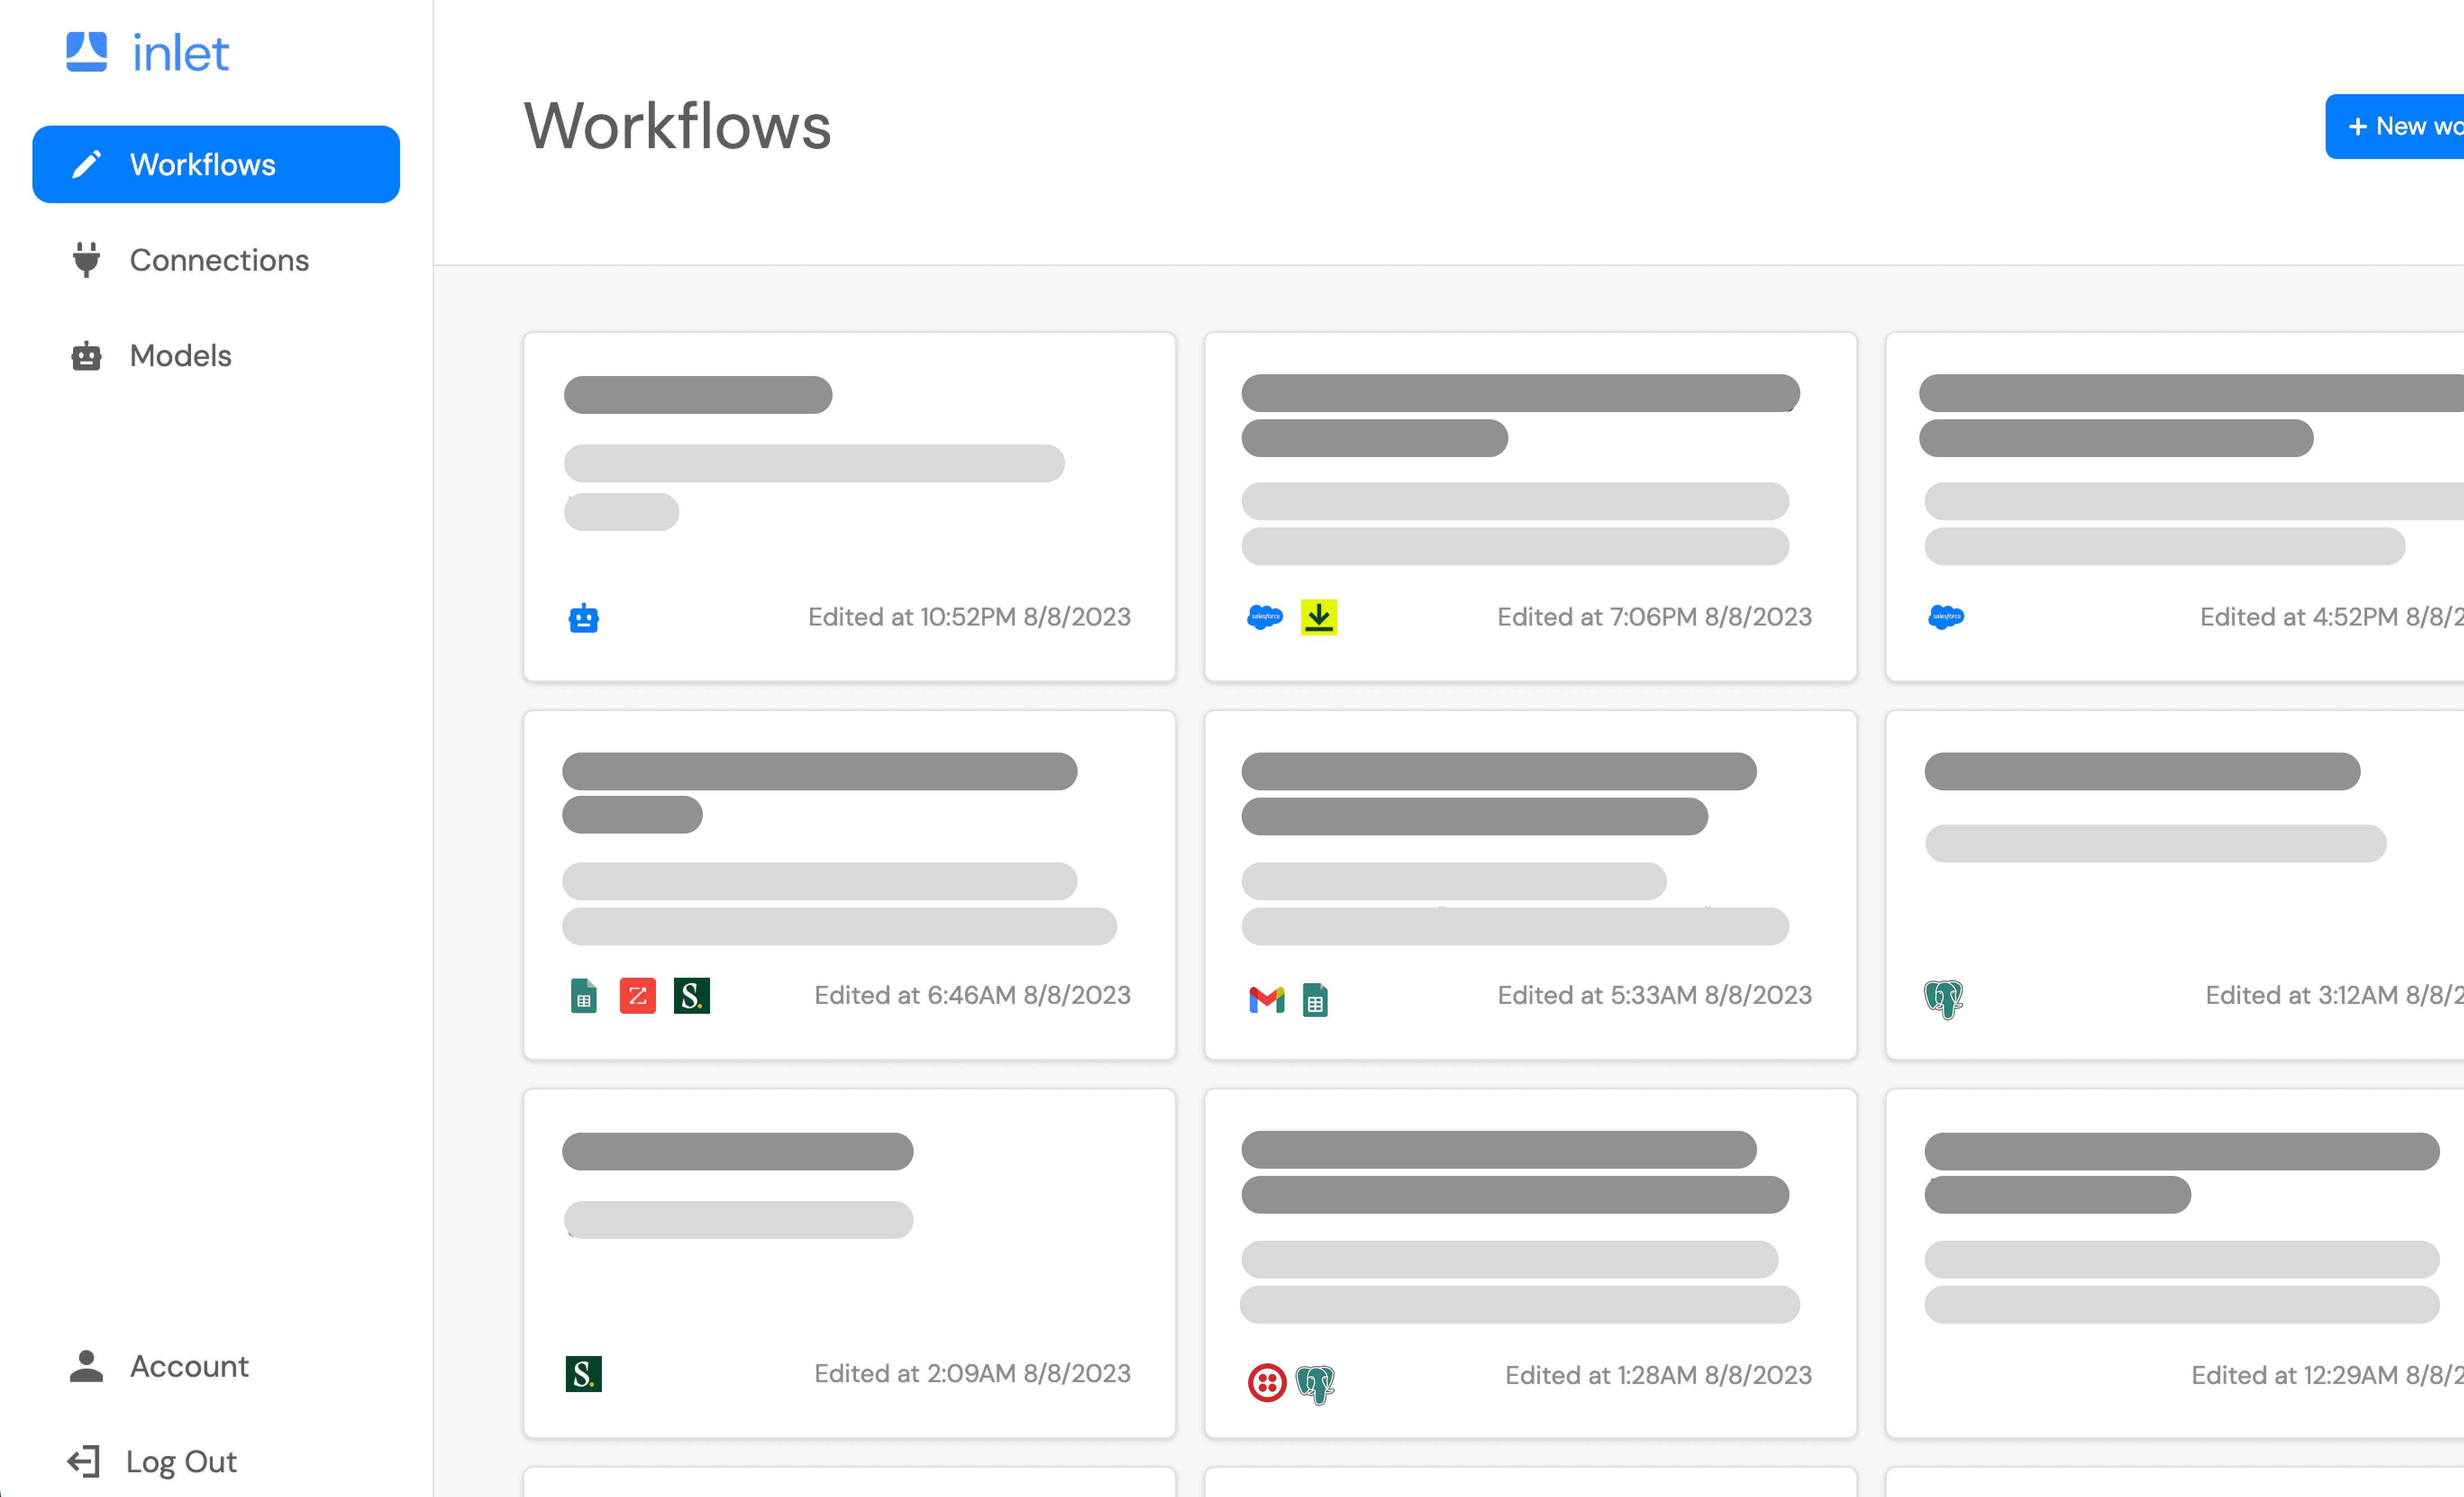Open the Models section
2464x1497 pixels.
coord(180,356)
